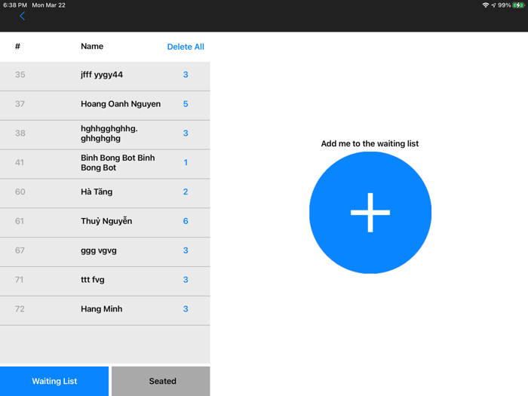Click queue number 37
The height and width of the screenshot is (396, 528).
20,104
